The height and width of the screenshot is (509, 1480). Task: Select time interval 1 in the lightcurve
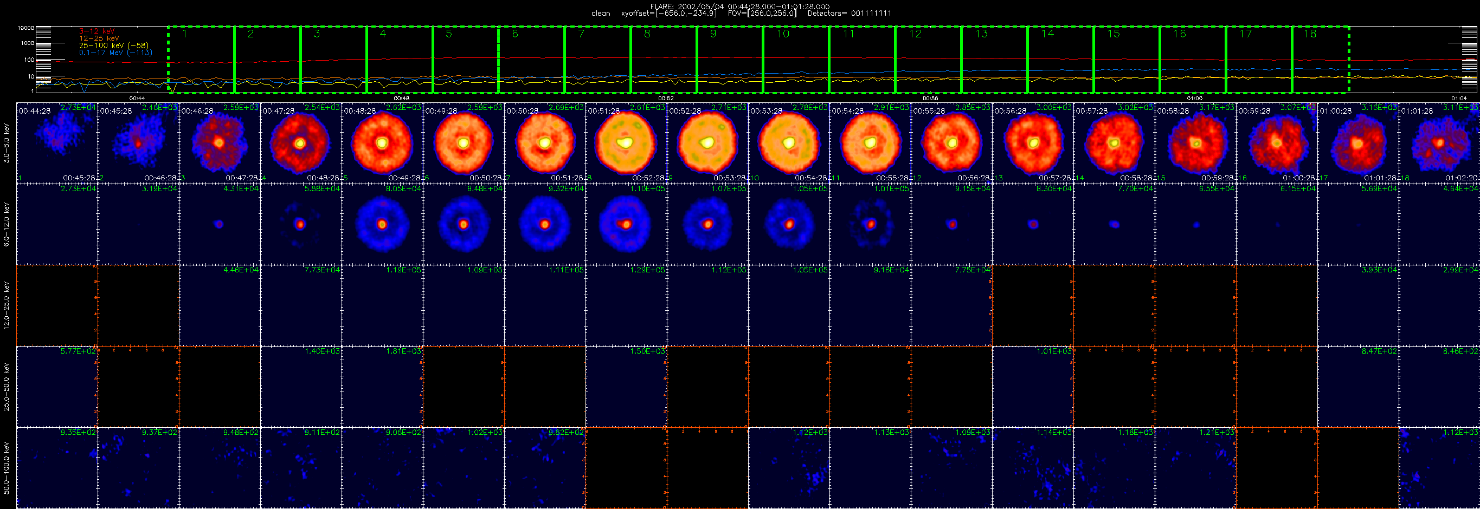[x=201, y=59]
